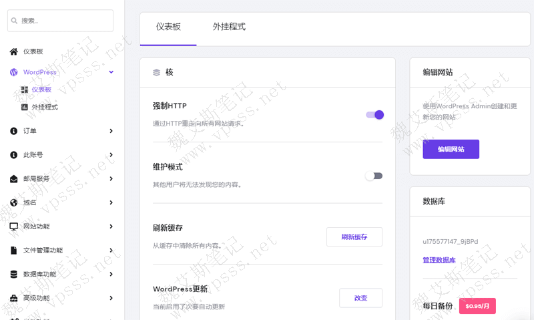Click the WordPress logo icon in sidebar
534x320 pixels.
[13, 72]
